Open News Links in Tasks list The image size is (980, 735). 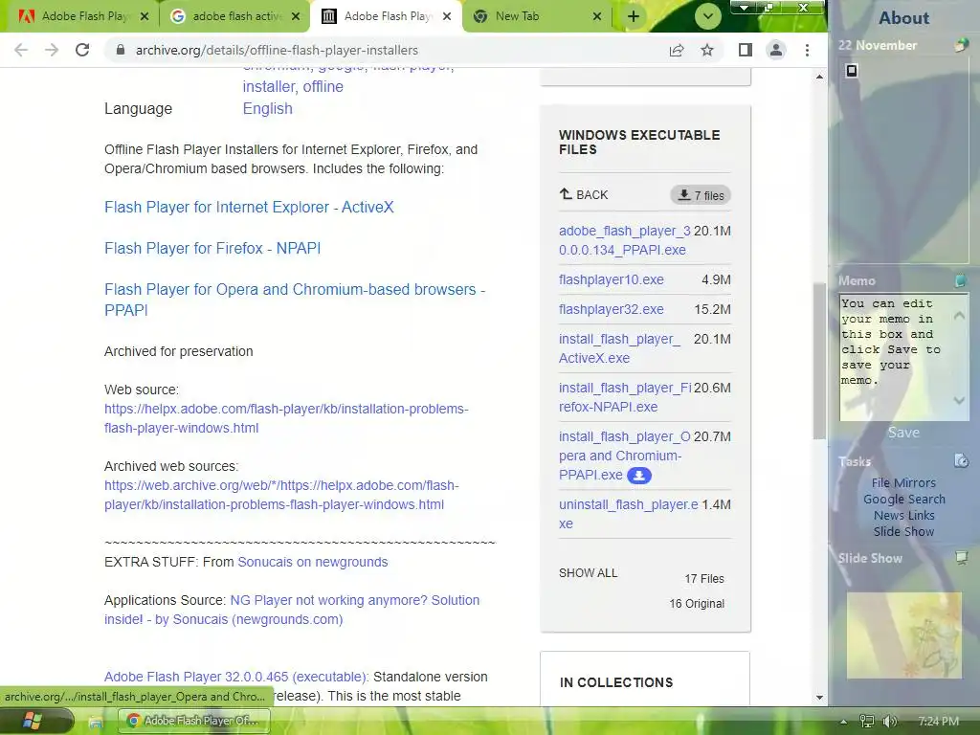point(903,515)
